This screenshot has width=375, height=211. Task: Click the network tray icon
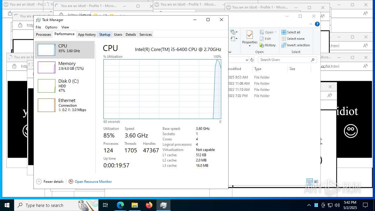[x=330, y=205]
